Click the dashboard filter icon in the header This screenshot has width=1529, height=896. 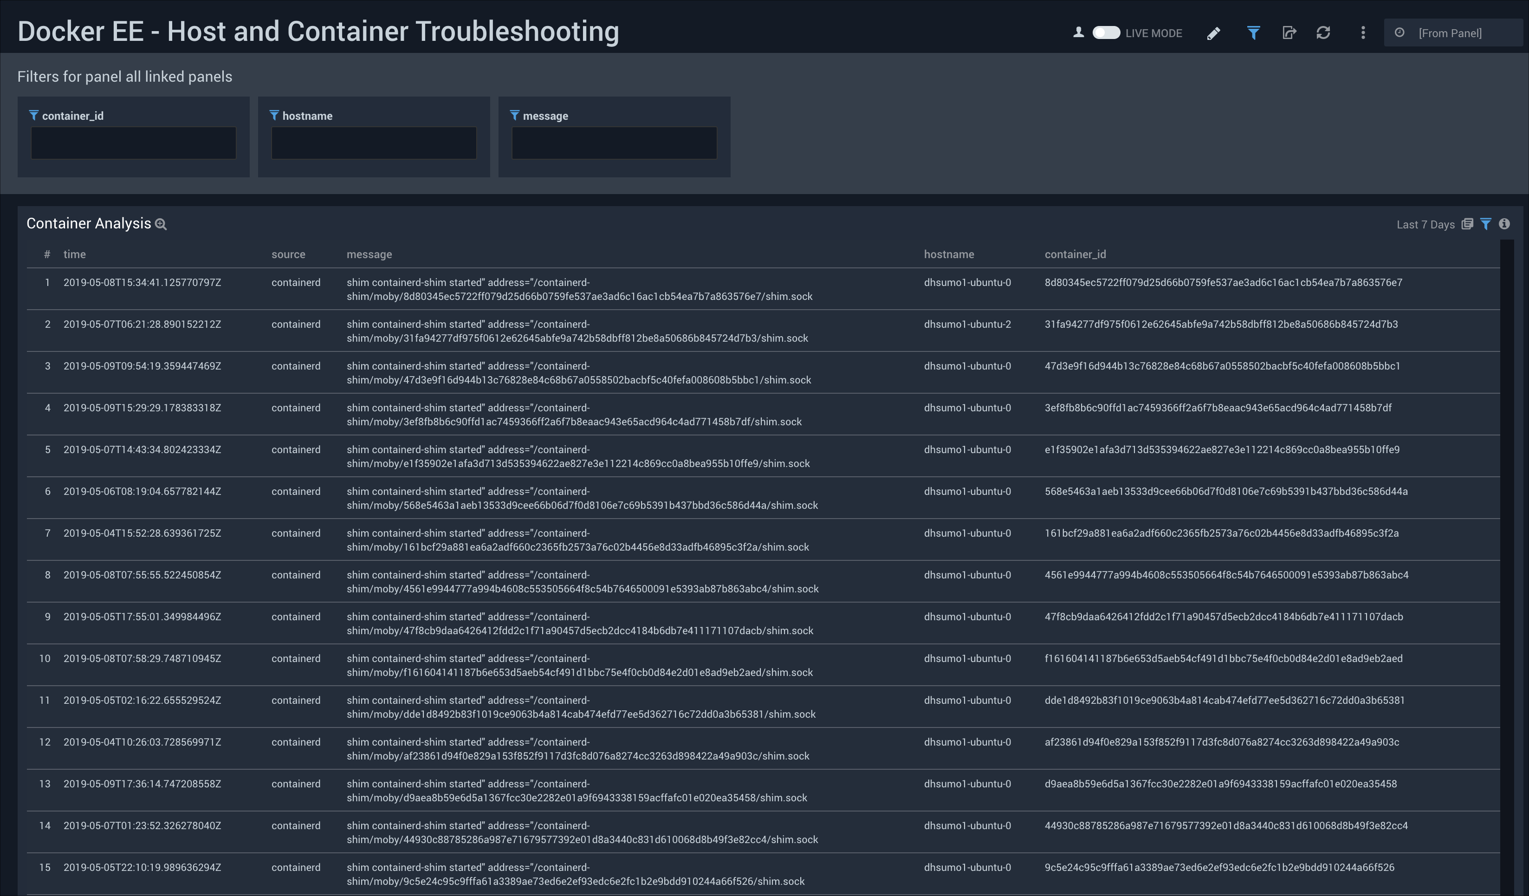coord(1254,33)
